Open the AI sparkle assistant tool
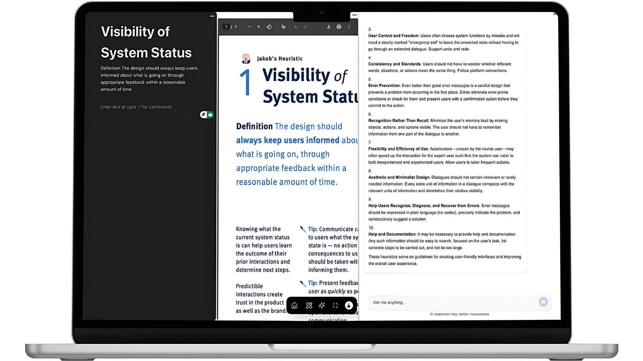Image resolution: width=643 pixels, height=361 pixels. coord(322,306)
